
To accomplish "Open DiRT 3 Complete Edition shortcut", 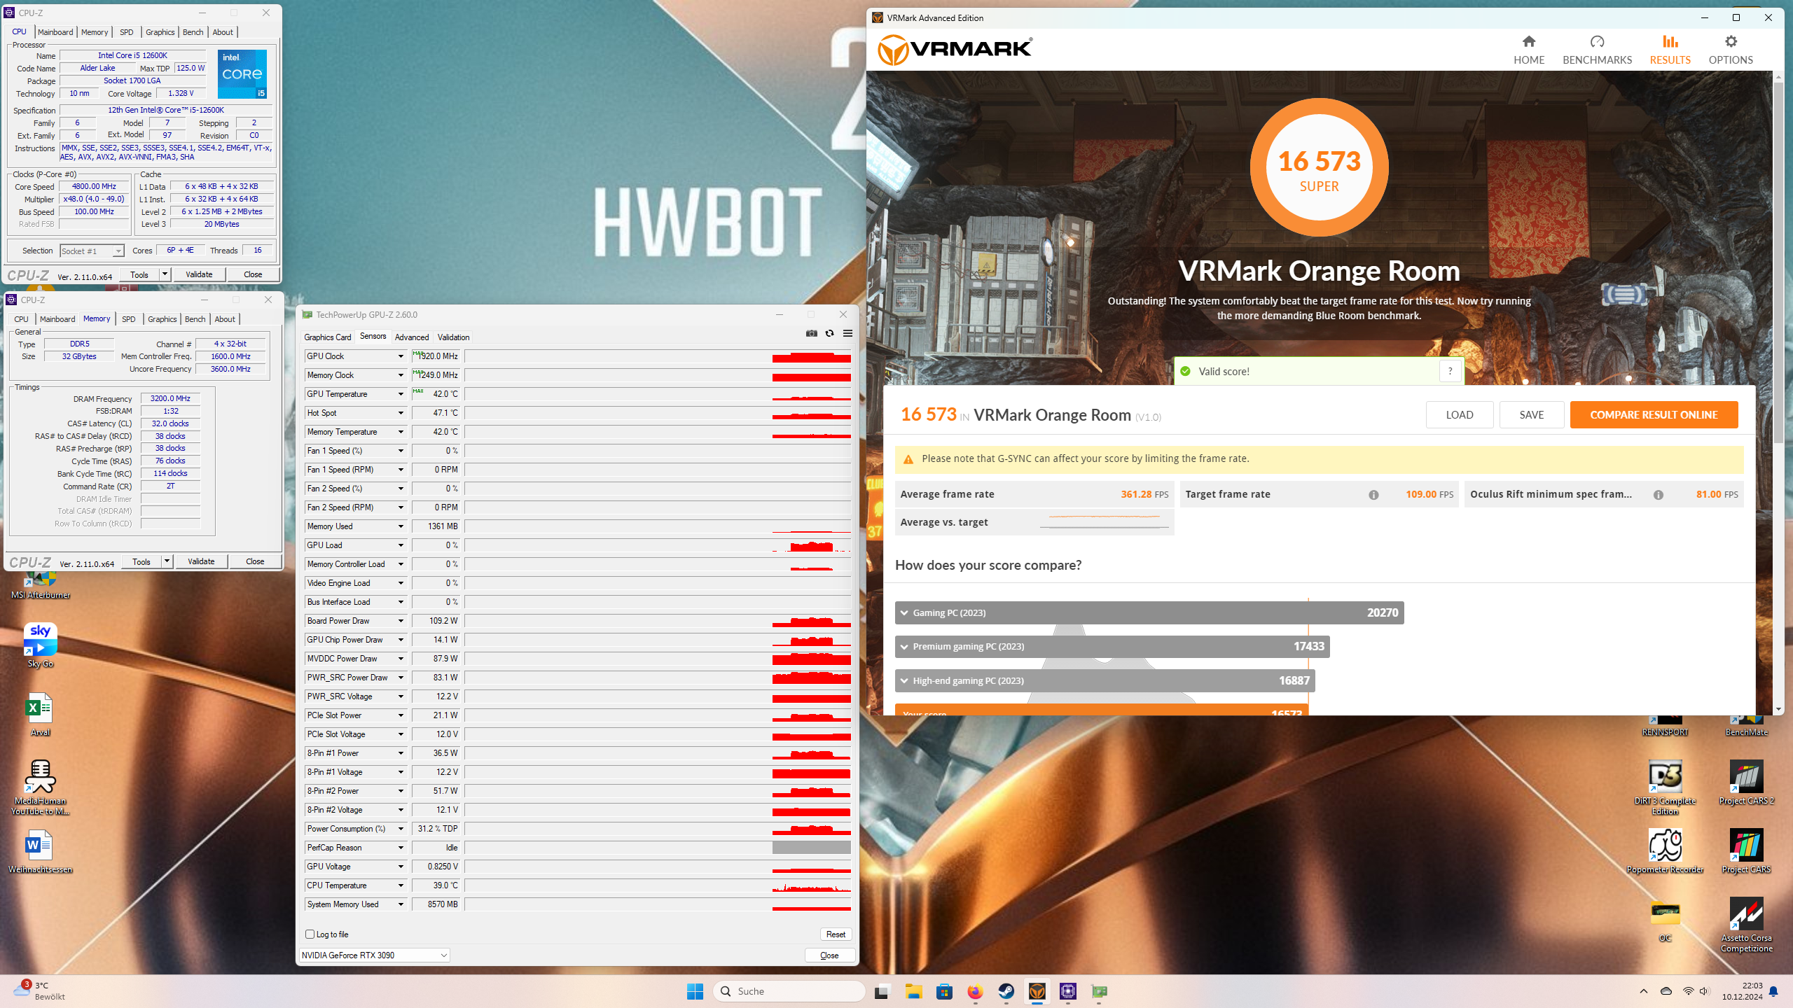I will click(1665, 787).
